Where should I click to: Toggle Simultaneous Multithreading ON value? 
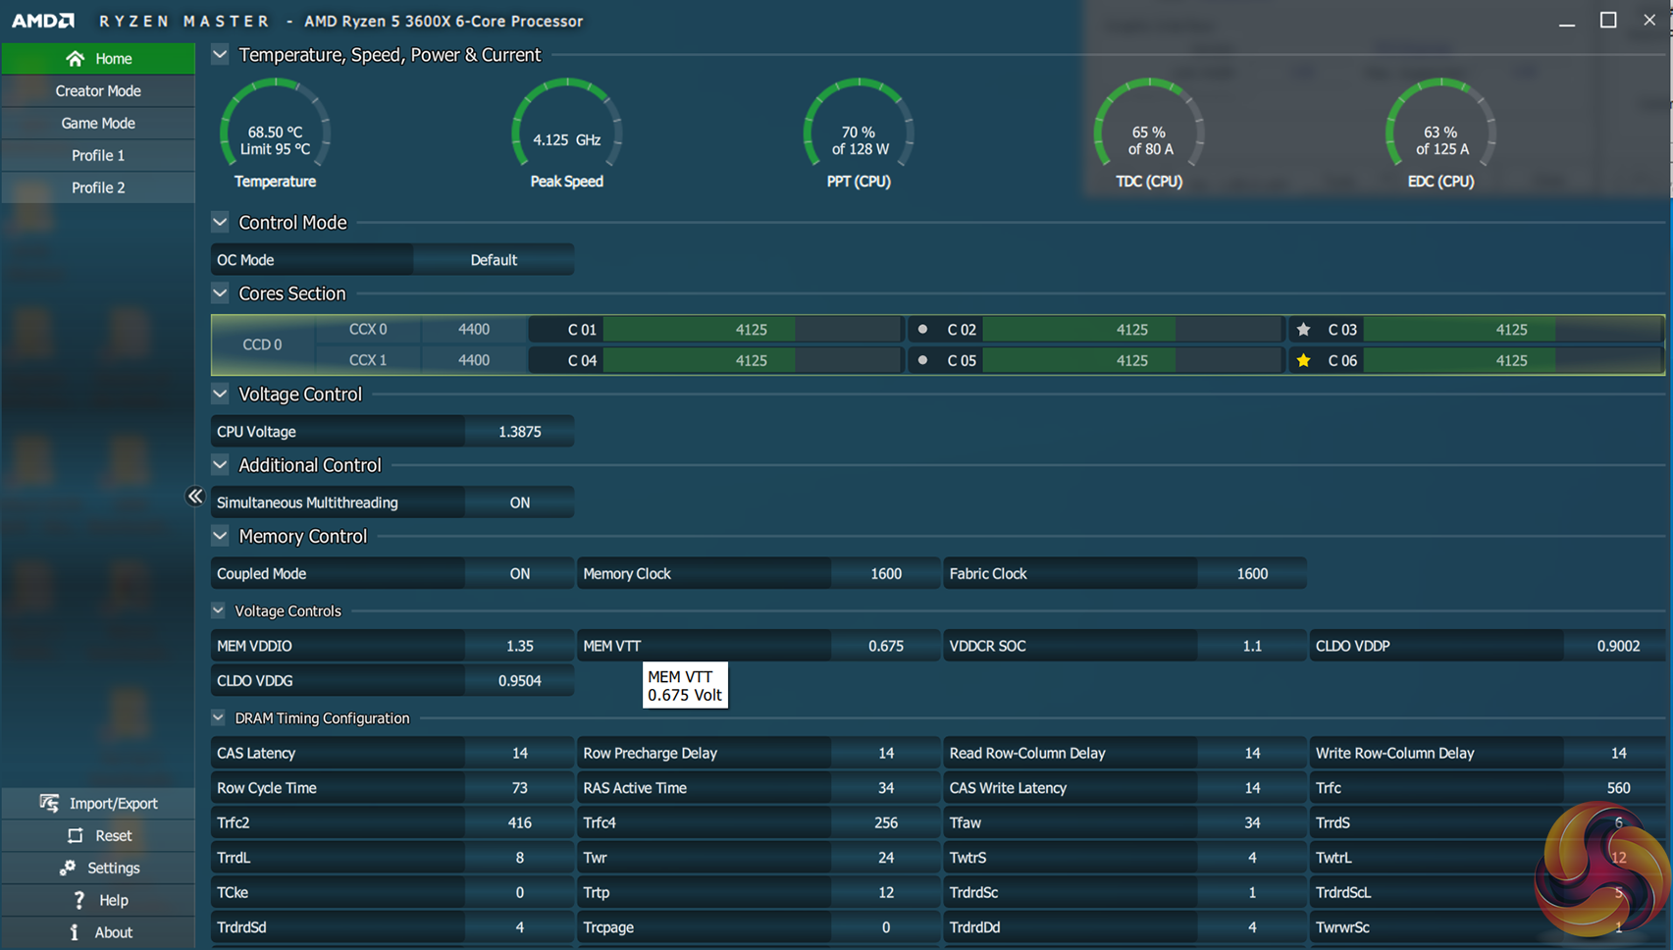tap(519, 502)
